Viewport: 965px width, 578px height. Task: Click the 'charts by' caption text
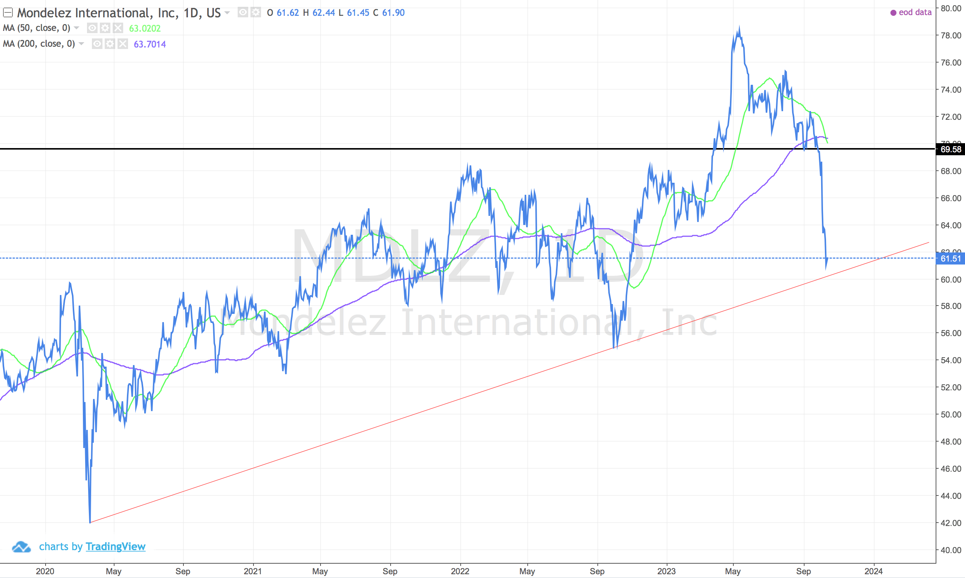click(x=61, y=546)
